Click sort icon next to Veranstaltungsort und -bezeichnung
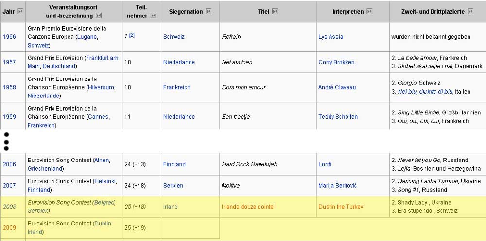 point(99,16)
